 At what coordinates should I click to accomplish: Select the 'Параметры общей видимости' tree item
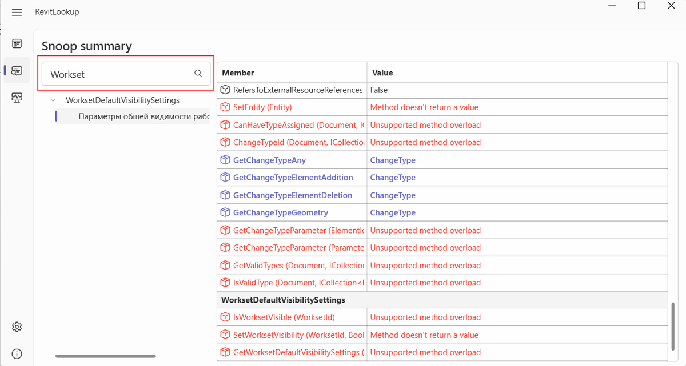[144, 116]
